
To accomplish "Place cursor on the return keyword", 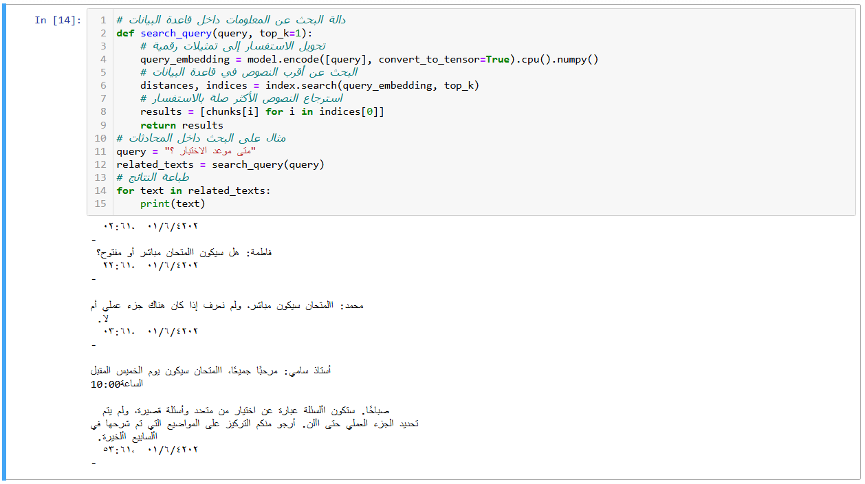I will [158, 125].
